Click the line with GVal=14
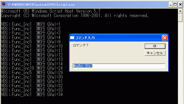The width and height of the screenshot is (184, 104). [x=32, y=64]
